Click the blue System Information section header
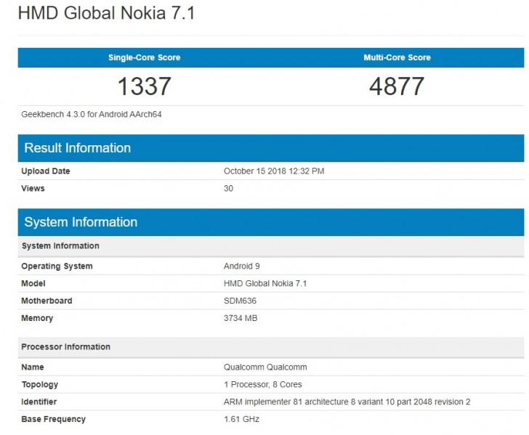 point(80,222)
